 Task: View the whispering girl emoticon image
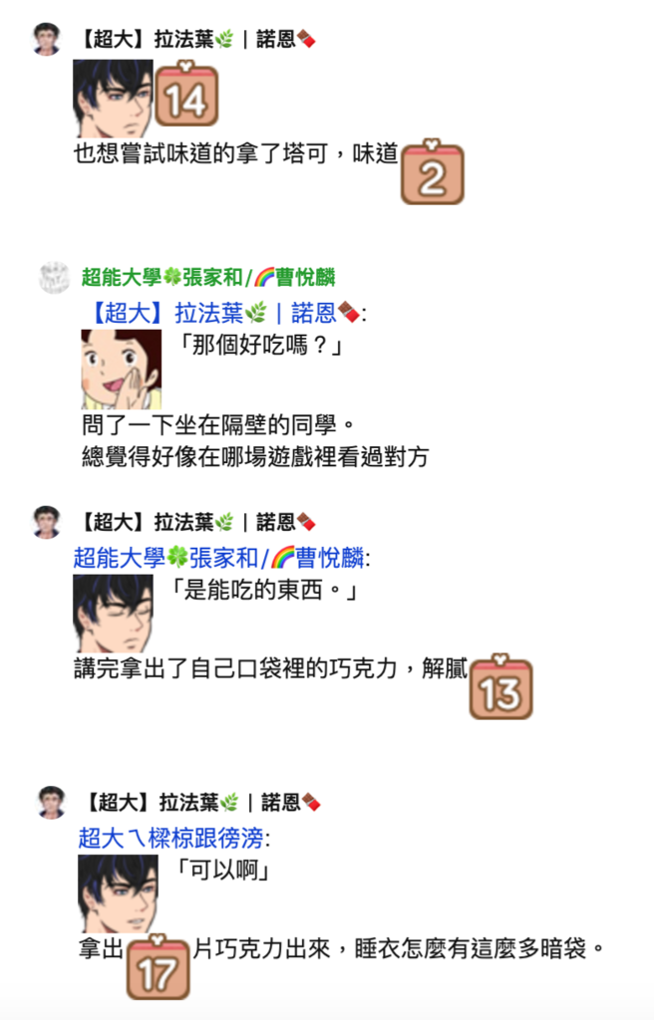(122, 369)
